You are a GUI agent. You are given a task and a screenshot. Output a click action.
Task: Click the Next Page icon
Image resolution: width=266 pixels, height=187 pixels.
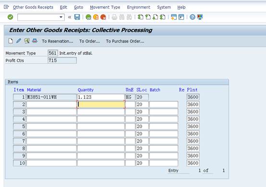point(155,17)
